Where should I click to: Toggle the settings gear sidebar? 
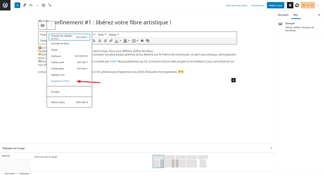click(290, 5)
